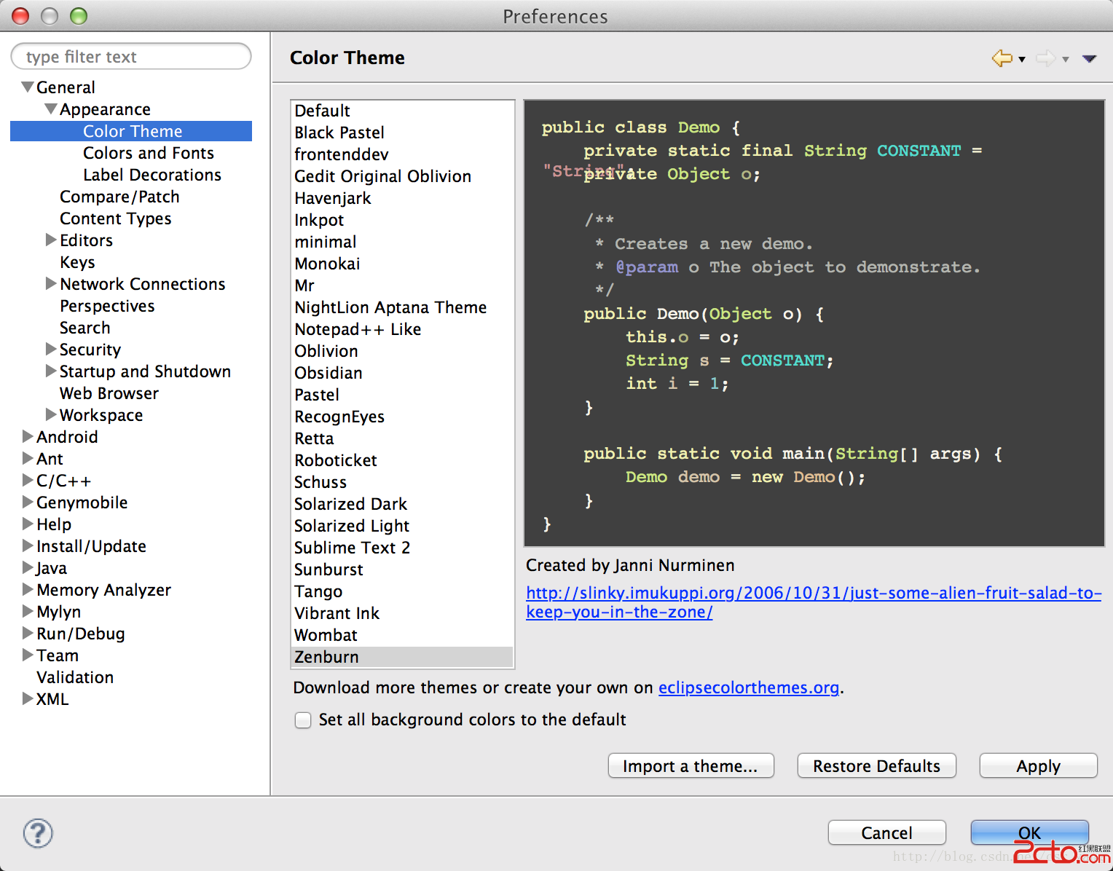Expand the Java preferences category
Image resolution: width=1113 pixels, height=871 pixels.
click(28, 567)
